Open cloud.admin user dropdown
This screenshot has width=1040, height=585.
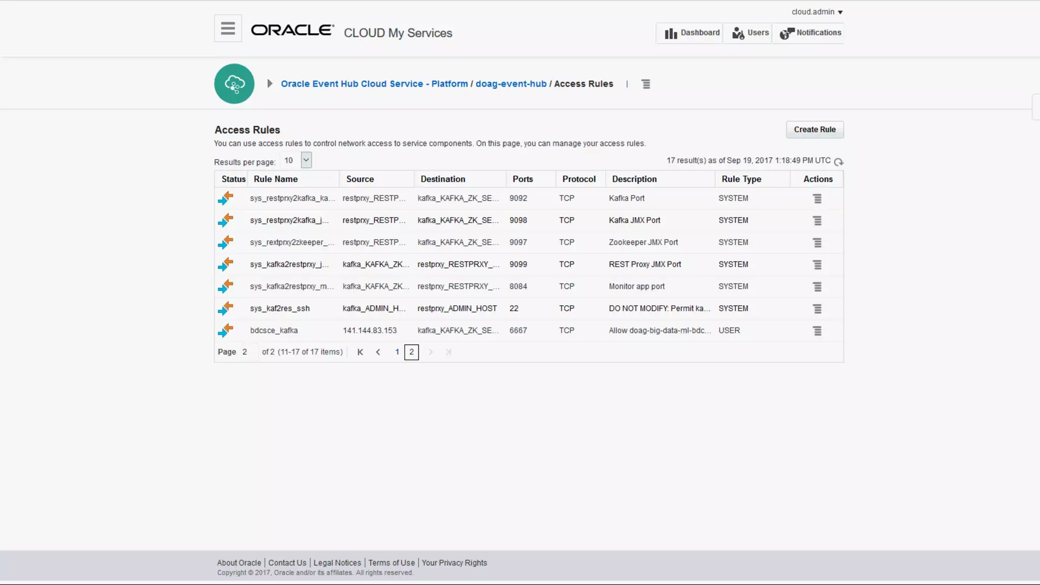817,12
